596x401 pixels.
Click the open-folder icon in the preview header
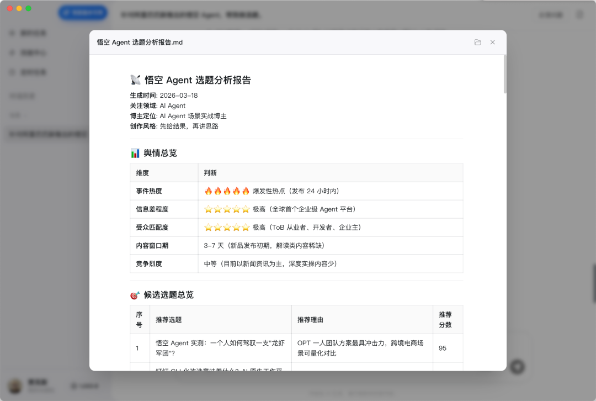[477, 43]
